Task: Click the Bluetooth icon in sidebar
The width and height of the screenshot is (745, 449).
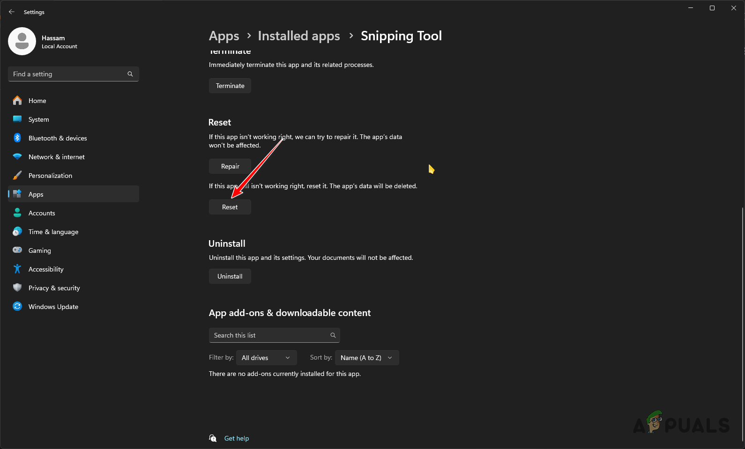Action: point(17,138)
